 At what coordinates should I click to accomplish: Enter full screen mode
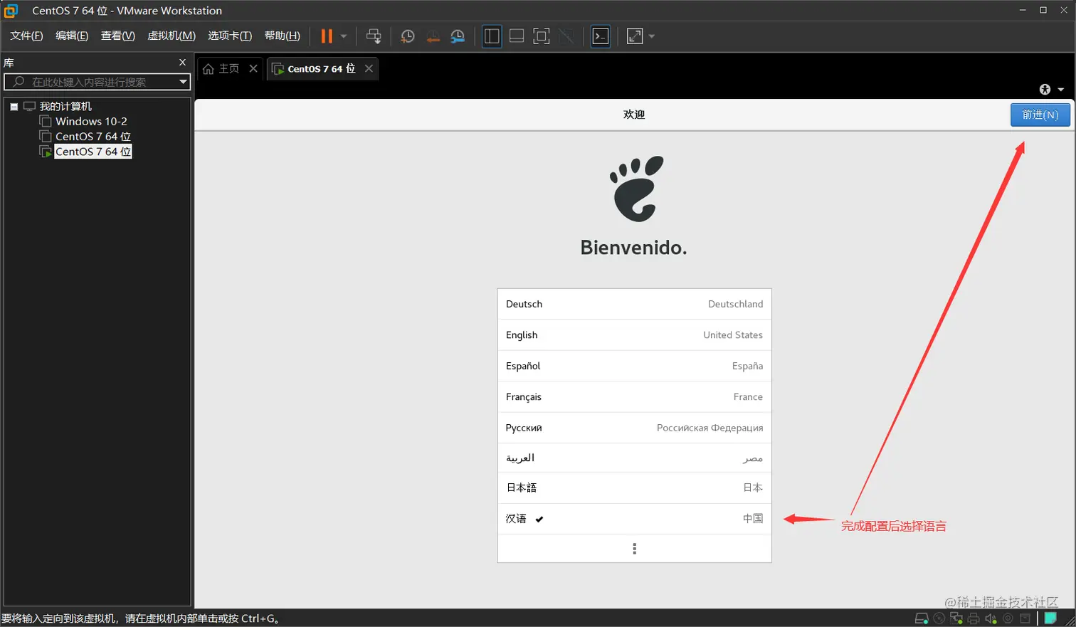[542, 36]
